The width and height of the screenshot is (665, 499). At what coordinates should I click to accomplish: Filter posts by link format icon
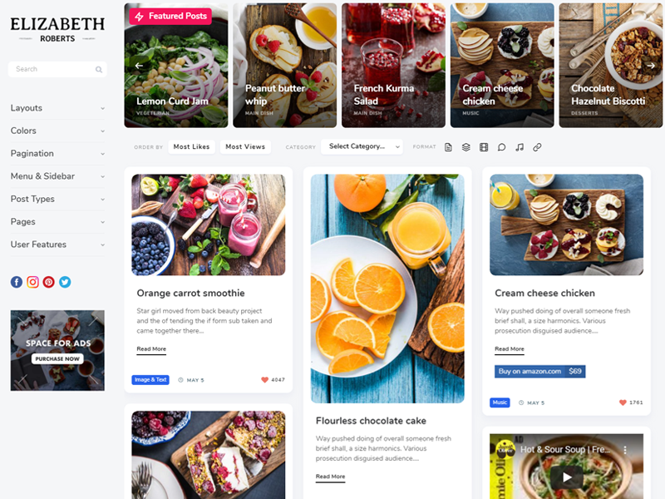pos(537,147)
